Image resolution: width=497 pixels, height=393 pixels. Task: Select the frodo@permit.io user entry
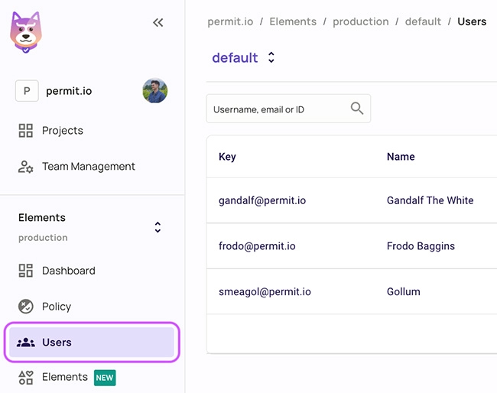[x=352, y=246]
